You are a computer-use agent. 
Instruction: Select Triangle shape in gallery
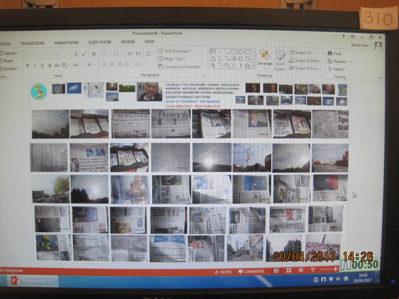click(213, 59)
